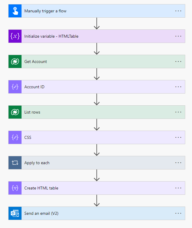This screenshot has width=192, height=228.
Task: Insert step on arrow above Send an email
Action: 97,201
